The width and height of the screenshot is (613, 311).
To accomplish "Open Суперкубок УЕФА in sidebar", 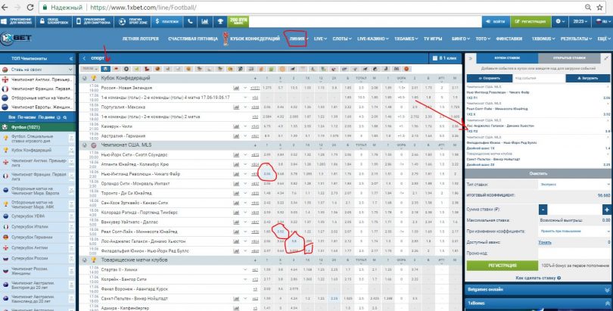I will [x=38, y=216].
